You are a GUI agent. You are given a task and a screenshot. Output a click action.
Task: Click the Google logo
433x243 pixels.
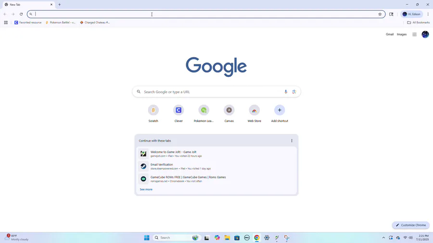(216, 67)
